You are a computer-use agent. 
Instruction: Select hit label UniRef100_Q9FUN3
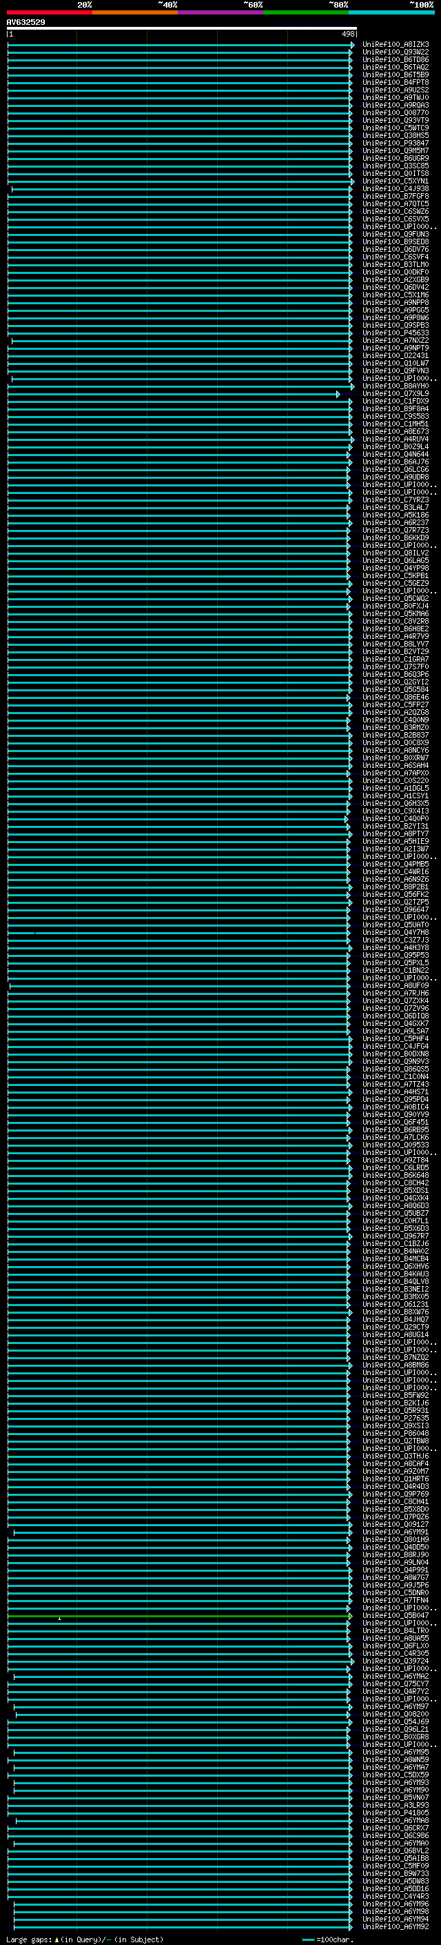pos(395,234)
